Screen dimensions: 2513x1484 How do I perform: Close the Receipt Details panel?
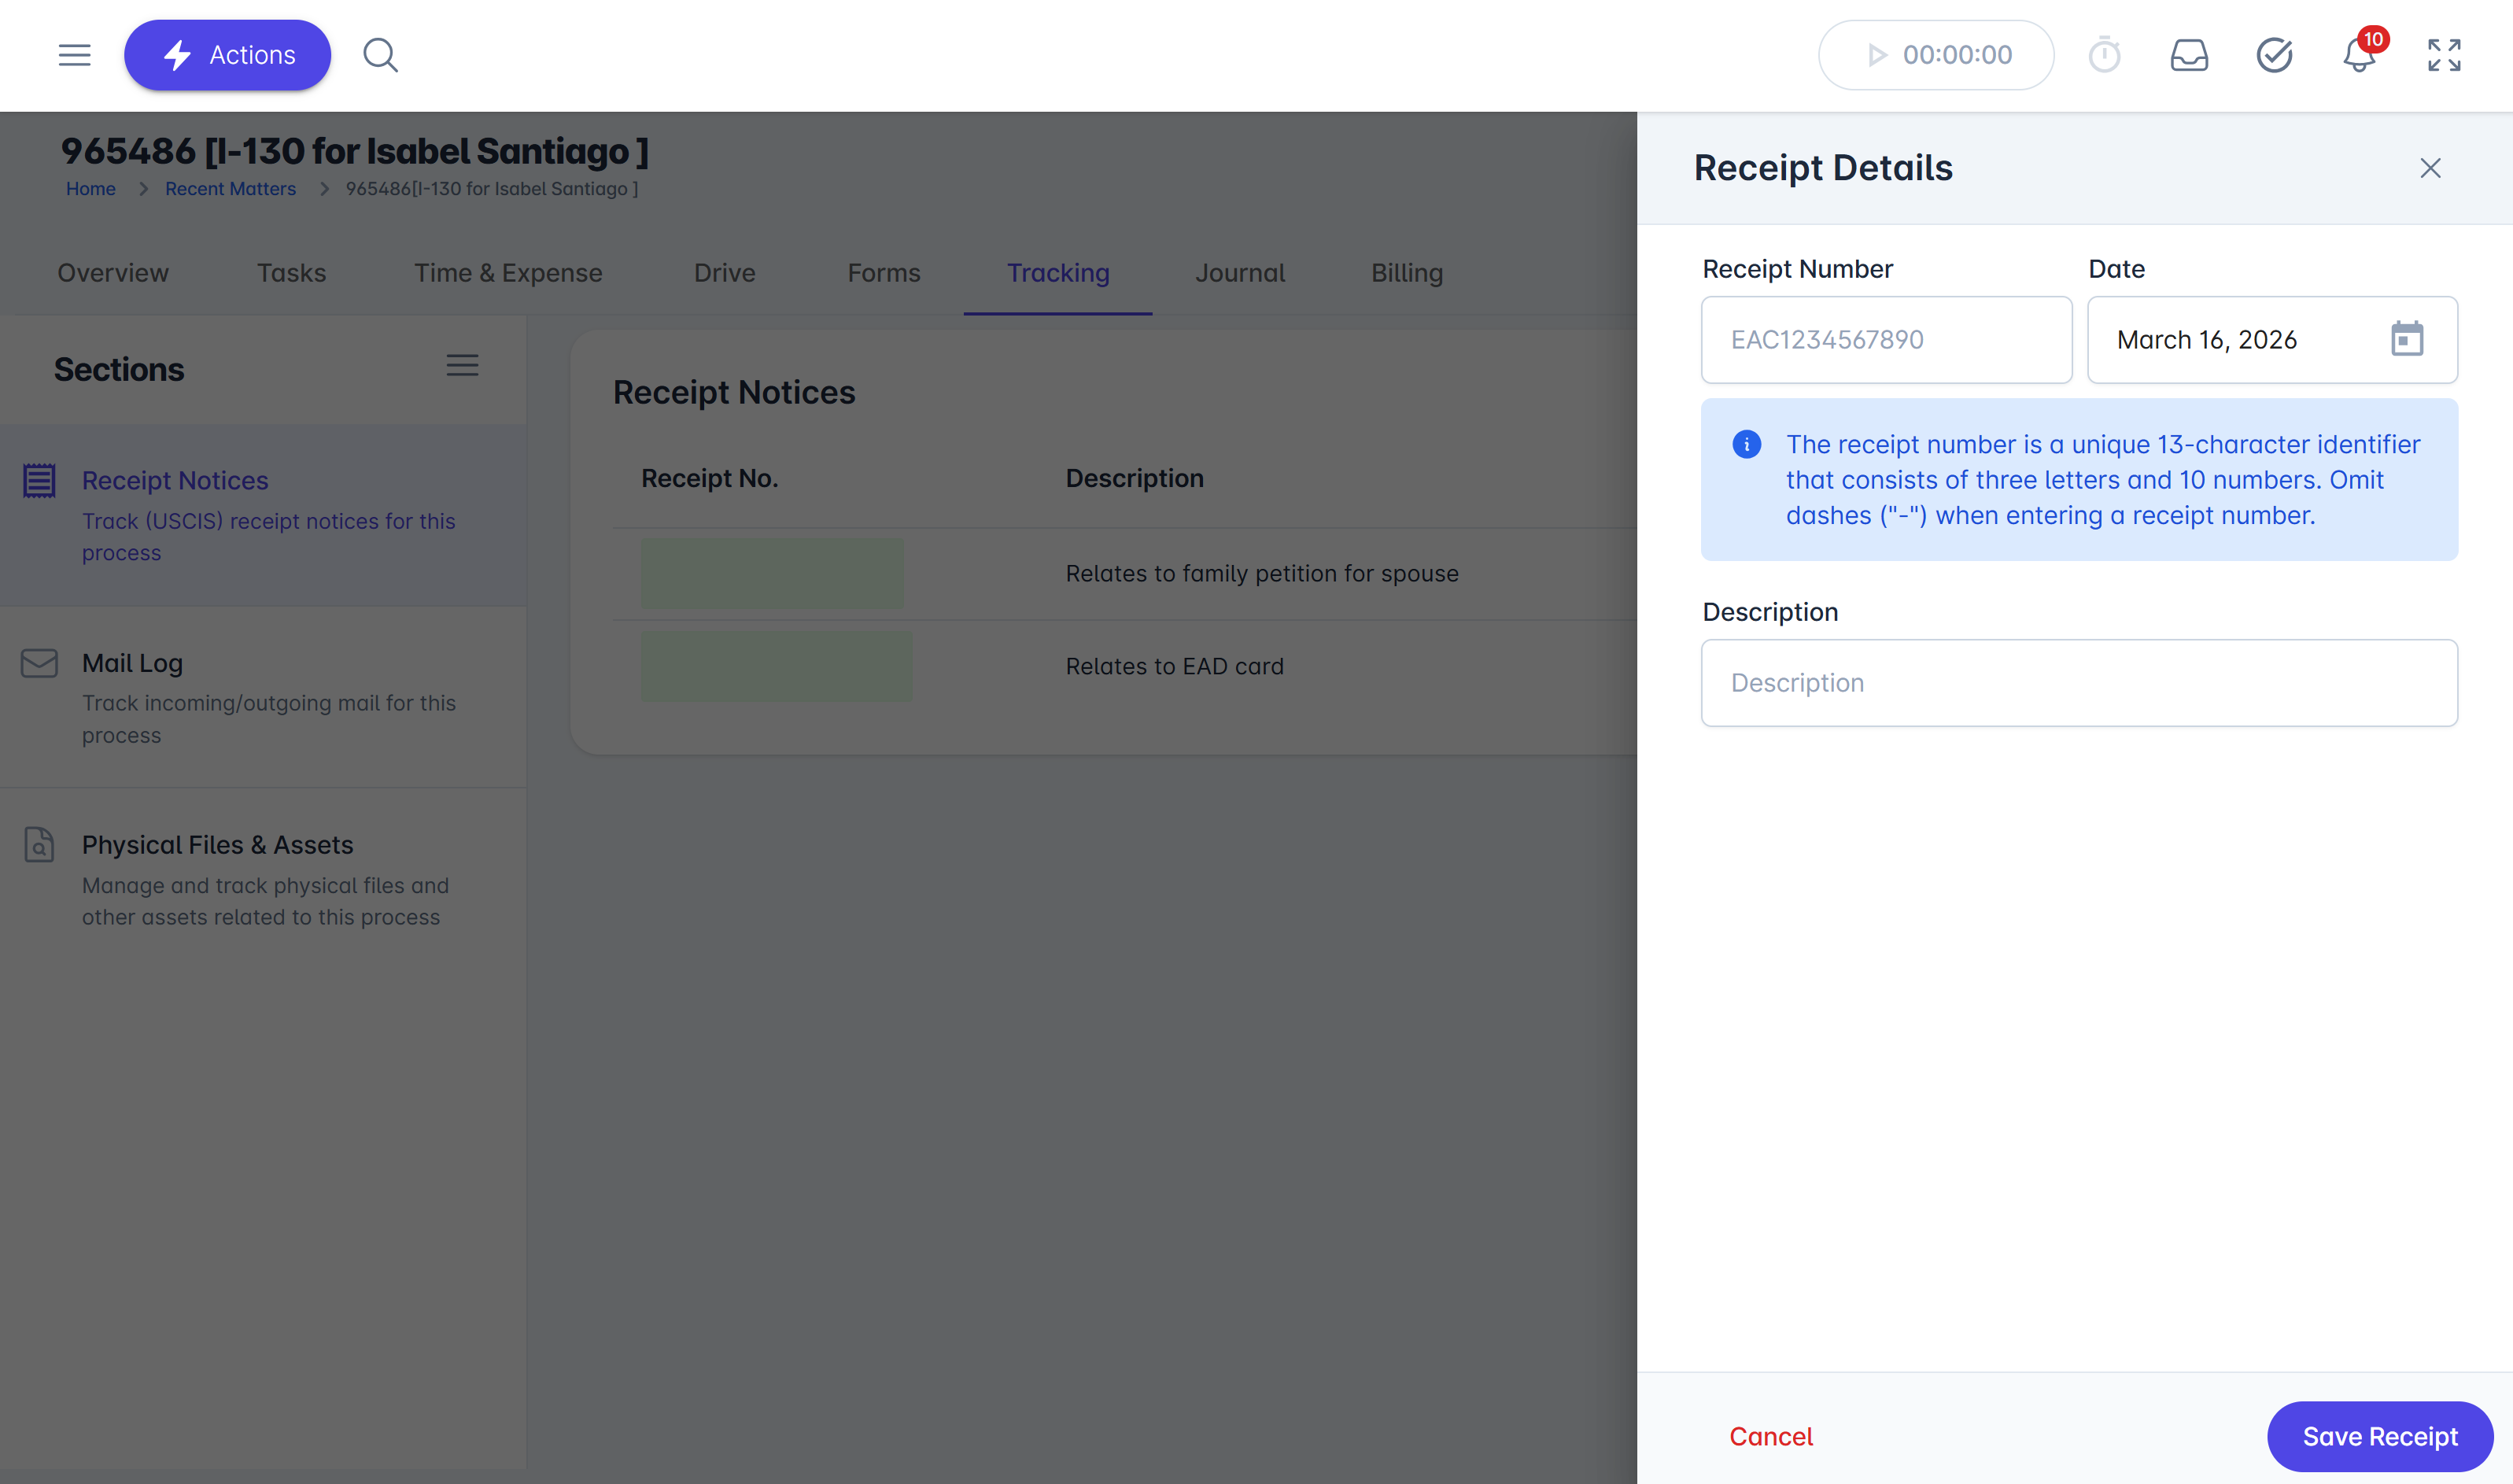[2430, 168]
